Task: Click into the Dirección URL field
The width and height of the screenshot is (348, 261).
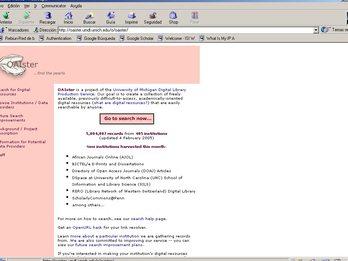Action: point(186,30)
